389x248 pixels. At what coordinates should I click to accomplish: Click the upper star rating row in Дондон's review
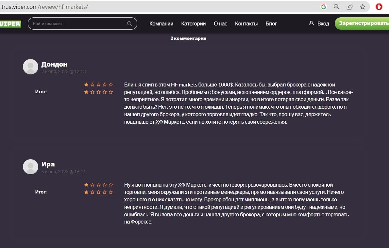pyautogui.click(x=98, y=85)
